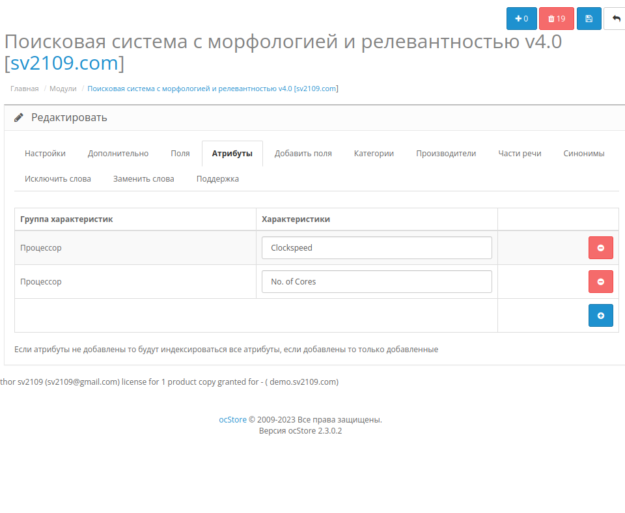Open the Главная breadcrumb link
The image size is (625, 513).
pyautogui.click(x=24, y=89)
